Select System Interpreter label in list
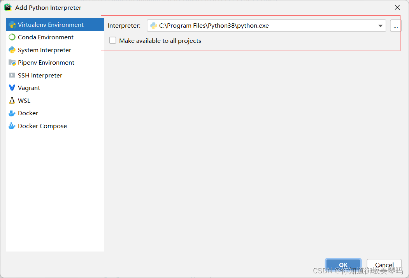 tap(44, 50)
